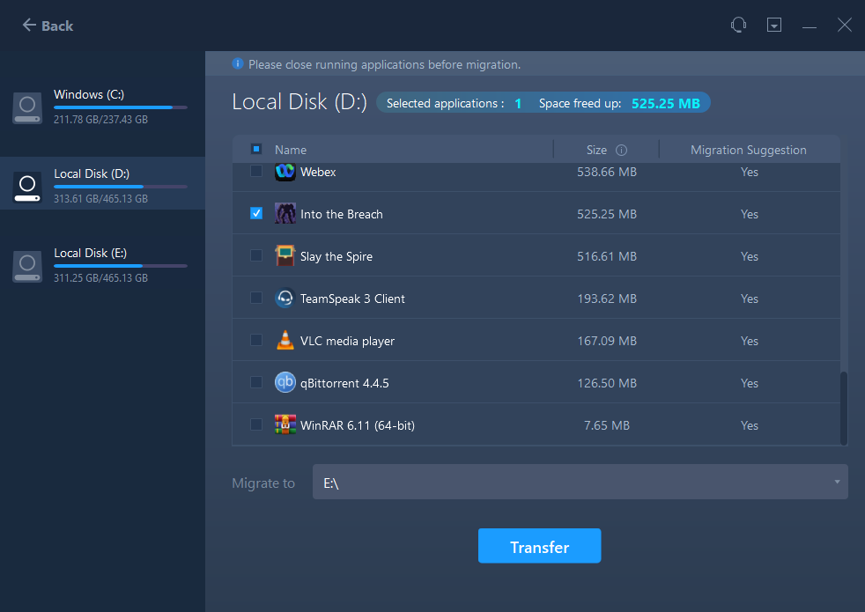
Task: Select Local Disk (D:) in sidebar
Action: pyautogui.click(x=102, y=183)
